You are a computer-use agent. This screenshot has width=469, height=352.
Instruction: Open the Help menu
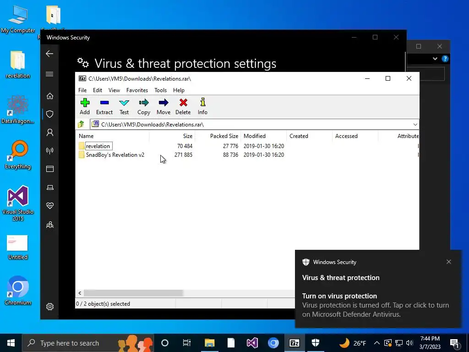coord(179,90)
